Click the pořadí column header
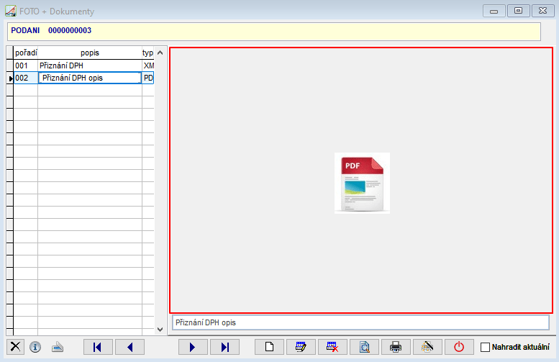Viewport: 559px width, 362px height. [x=26, y=53]
